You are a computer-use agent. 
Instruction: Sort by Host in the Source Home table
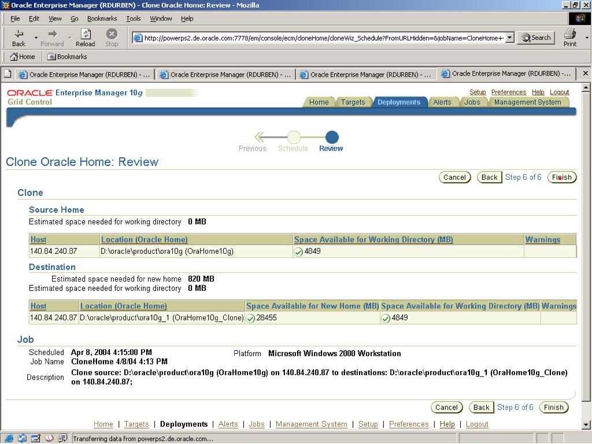coord(39,240)
